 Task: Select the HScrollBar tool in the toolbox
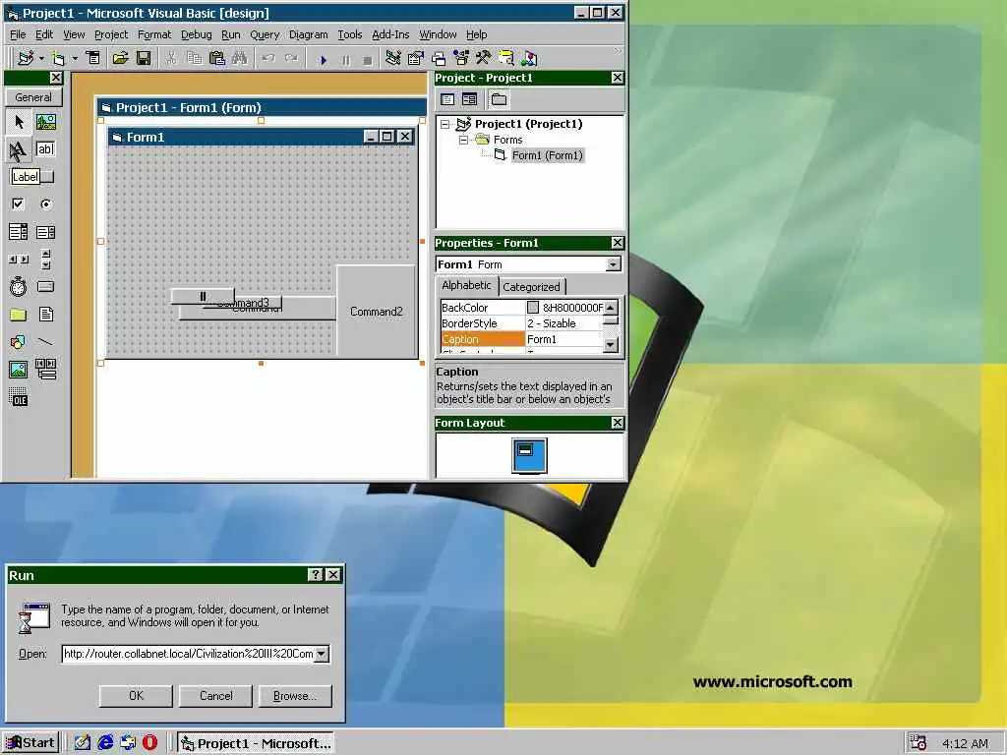(18, 260)
